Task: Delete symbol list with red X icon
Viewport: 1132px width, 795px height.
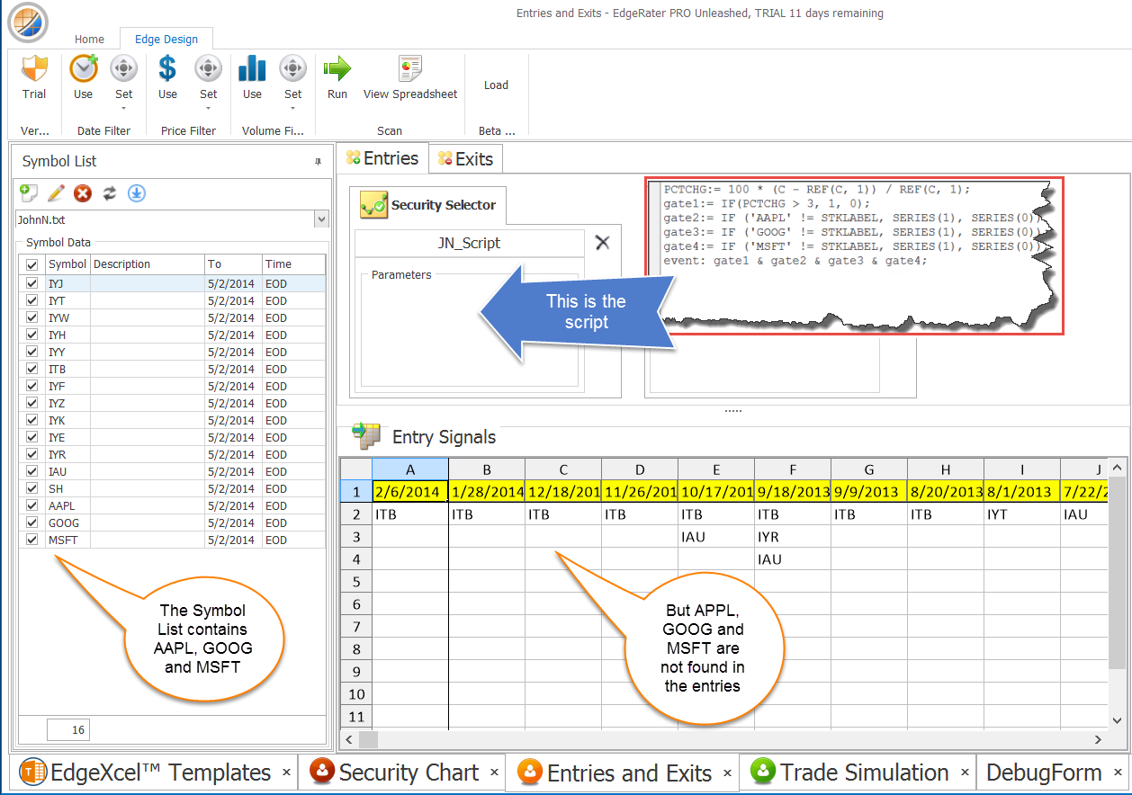Action: tap(83, 192)
